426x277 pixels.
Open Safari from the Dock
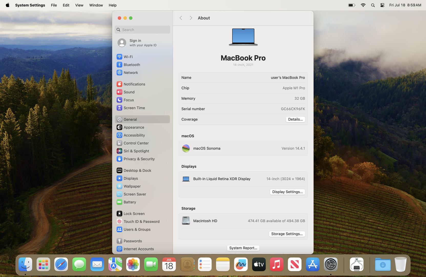pos(61,264)
